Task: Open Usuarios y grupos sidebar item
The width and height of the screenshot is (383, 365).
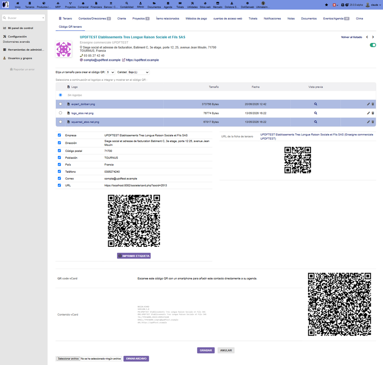Action: (x=20, y=58)
